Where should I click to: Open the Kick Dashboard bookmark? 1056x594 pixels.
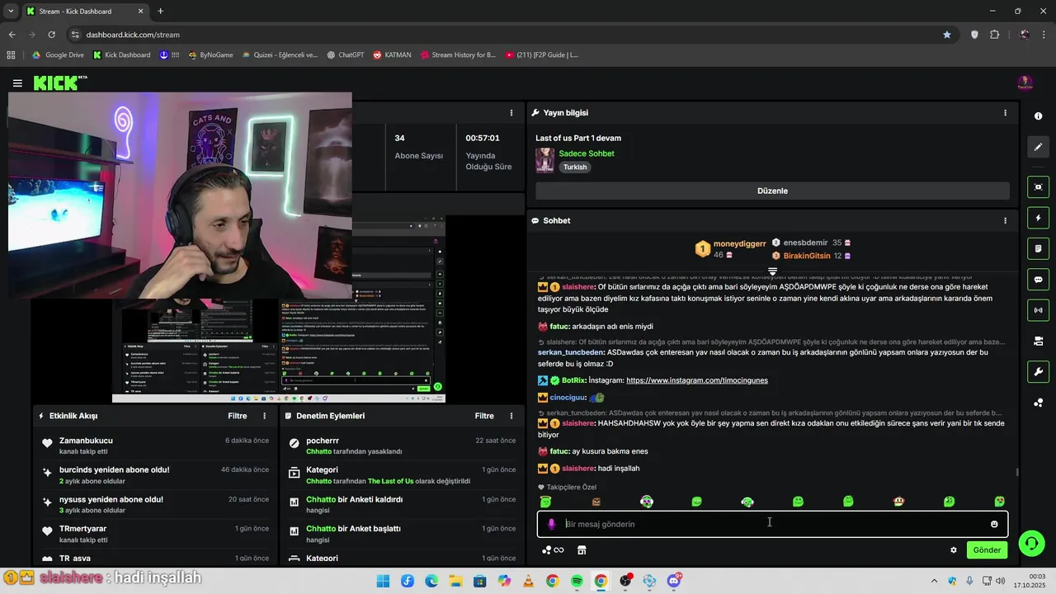pos(122,55)
